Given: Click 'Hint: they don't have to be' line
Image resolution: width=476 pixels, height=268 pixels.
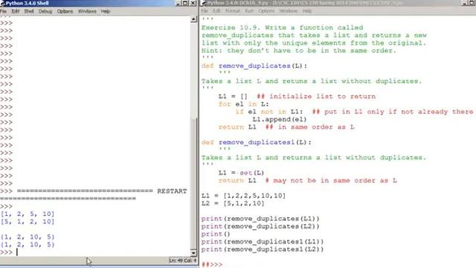Looking at the screenshot, I should coord(299,51).
